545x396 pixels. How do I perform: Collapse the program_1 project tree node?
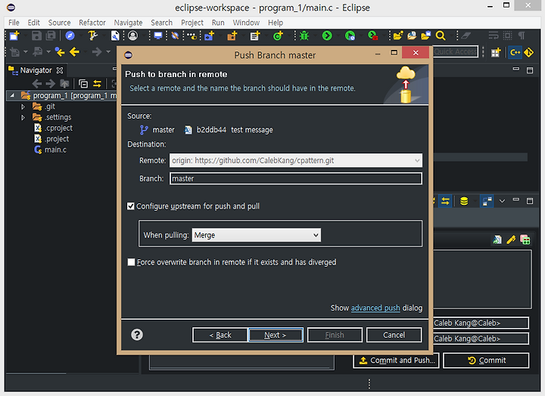click(x=13, y=95)
